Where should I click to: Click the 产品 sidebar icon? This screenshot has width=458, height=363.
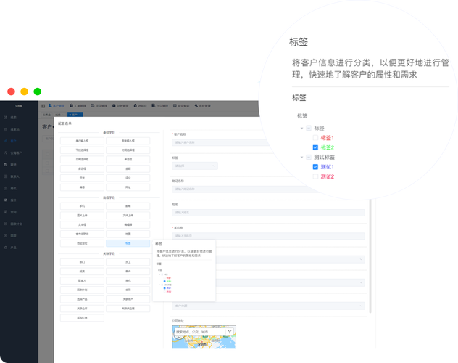point(6,248)
